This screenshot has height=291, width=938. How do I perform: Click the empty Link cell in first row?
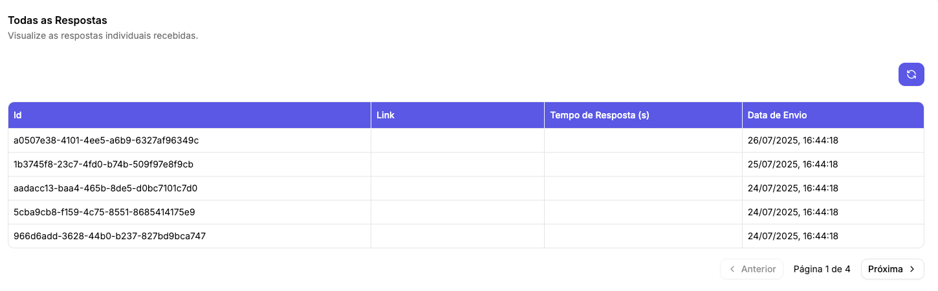(457, 140)
